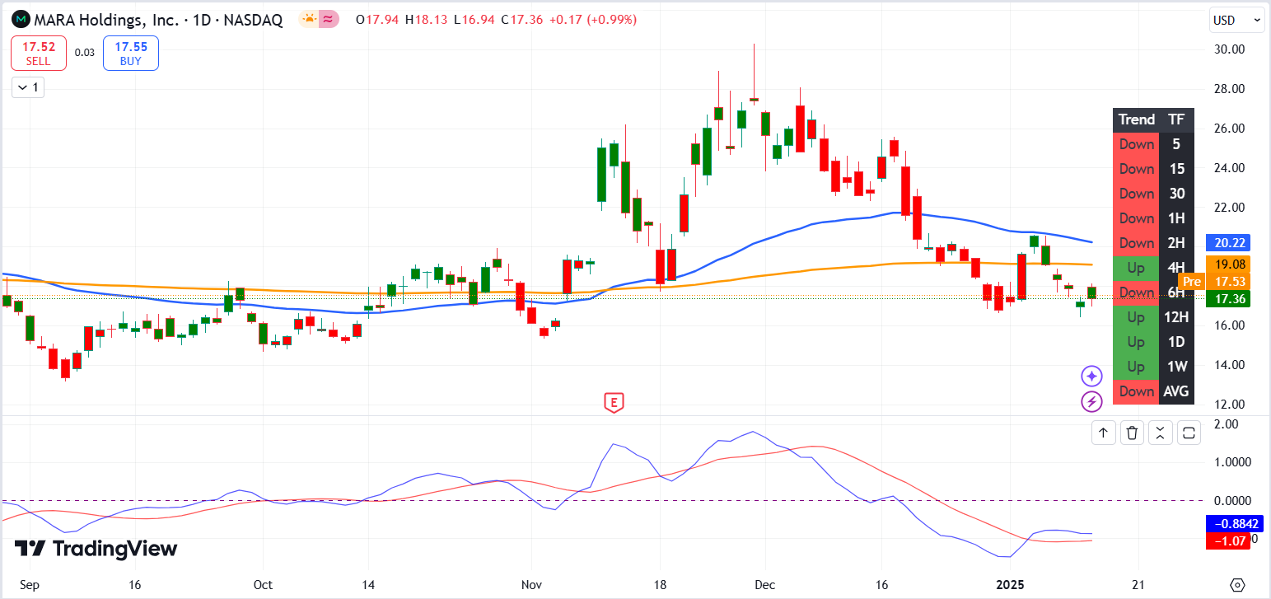1271x599 pixels.
Task: Maximize the indicator pane
Action: [1189, 432]
